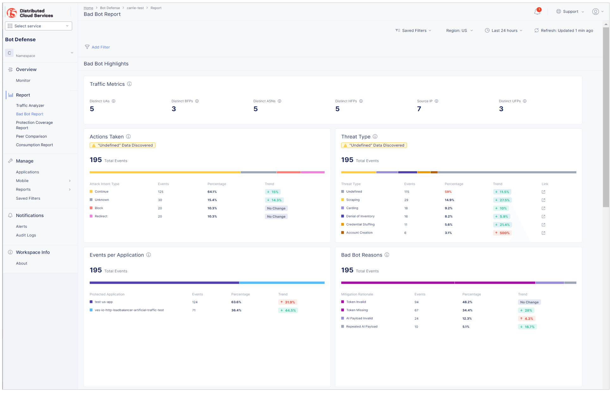
Task: Expand the Namespace selector
Action: (x=40, y=53)
